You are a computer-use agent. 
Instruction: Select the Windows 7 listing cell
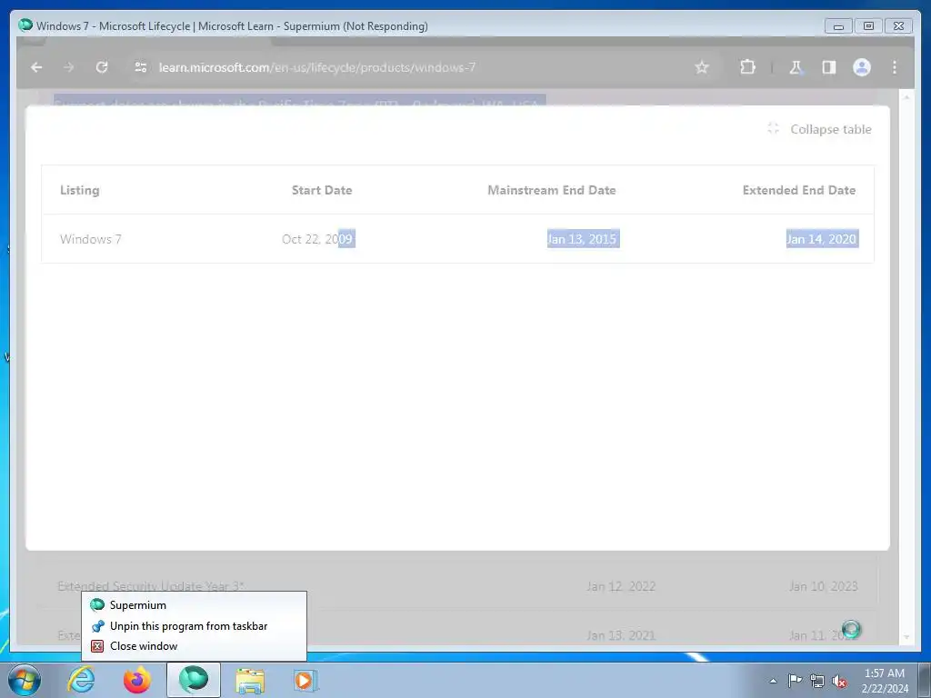[x=91, y=239]
